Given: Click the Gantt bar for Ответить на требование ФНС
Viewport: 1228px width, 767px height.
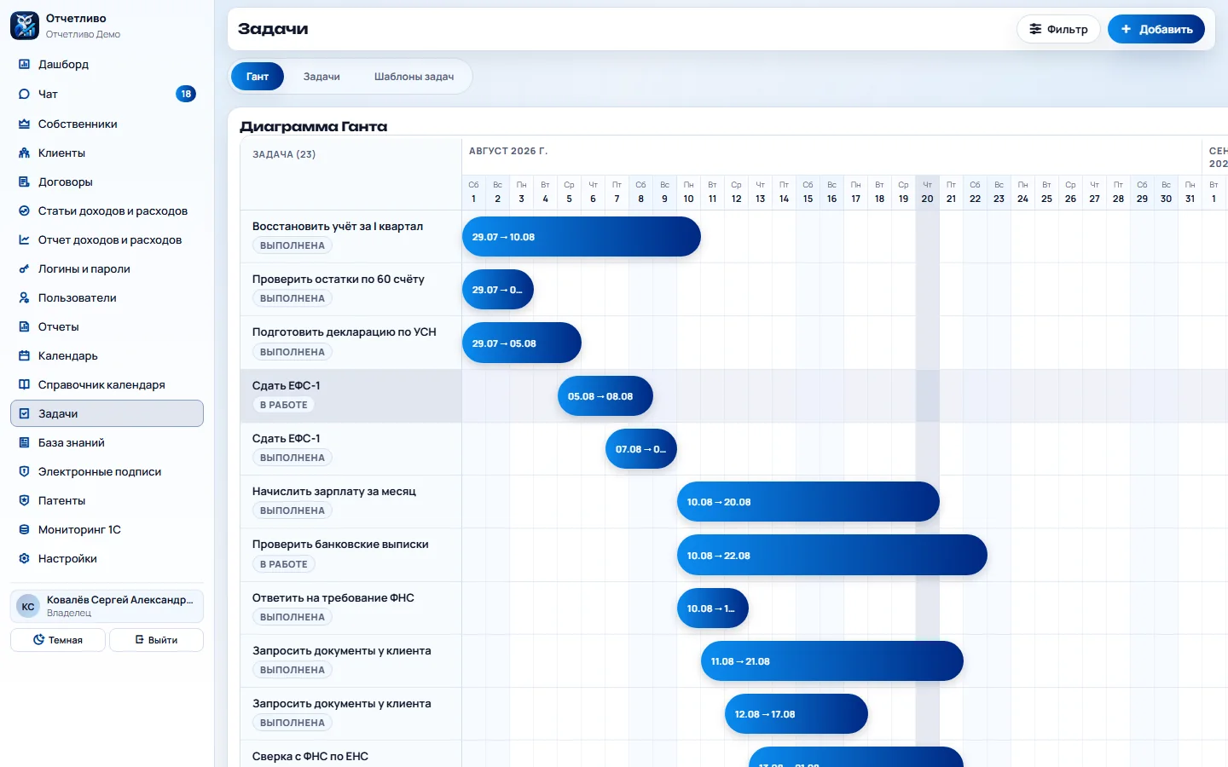Looking at the screenshot, I should point(713,608).
